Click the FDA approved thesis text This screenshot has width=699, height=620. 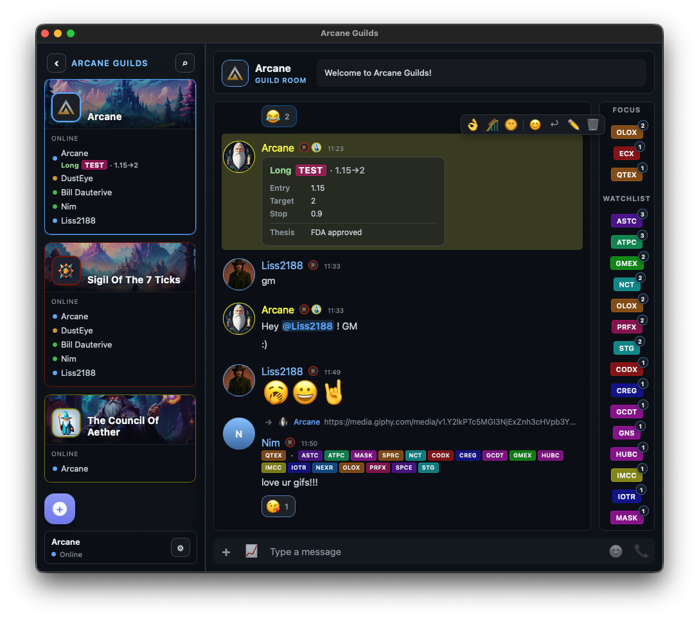click(x=336, y=232)
